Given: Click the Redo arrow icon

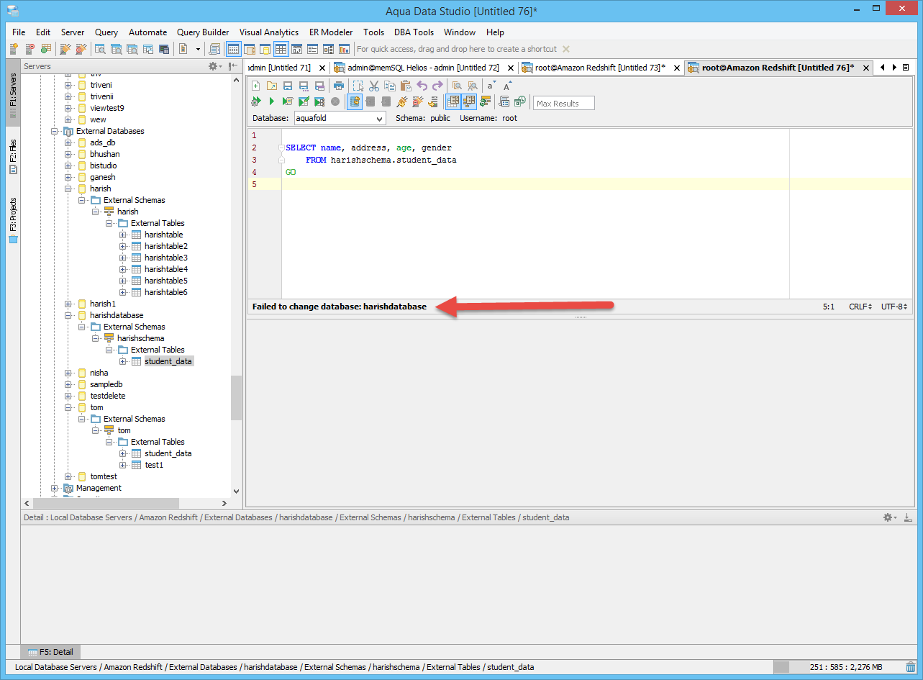Looking at the screenshot, I should [x=437, y=86].
